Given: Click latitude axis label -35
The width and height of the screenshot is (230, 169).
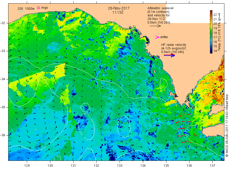Looking at the screenshot, I should pyautogui.click(x=3, y=107).
